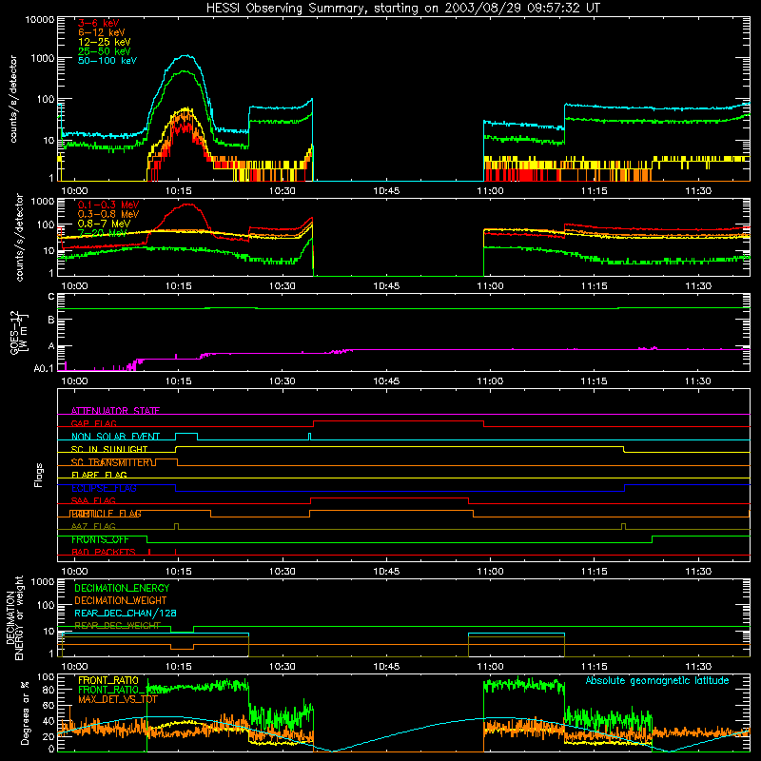
Task: Click the Flags vertical axis title
Action: tap(38, 475)
